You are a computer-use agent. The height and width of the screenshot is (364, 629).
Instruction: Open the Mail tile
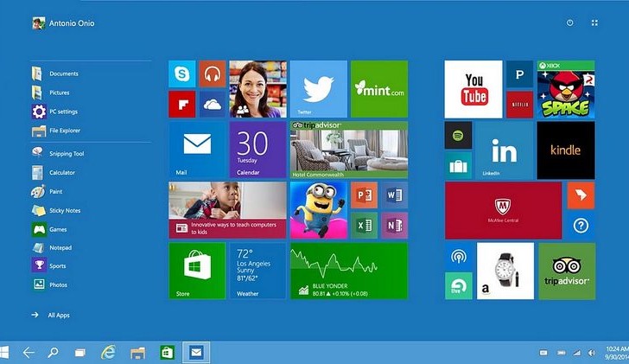click(197, 150)
